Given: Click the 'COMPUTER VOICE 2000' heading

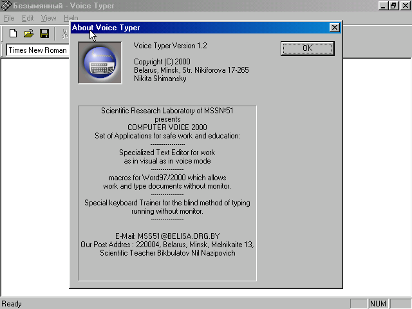Looking at the screenshot, I should pos(167,127).
